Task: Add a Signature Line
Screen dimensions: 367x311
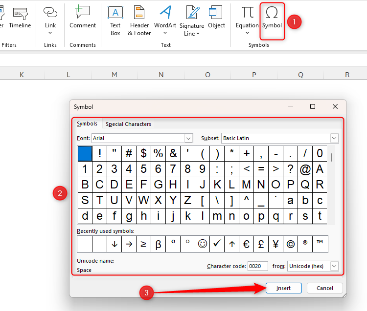Action: click(192, 20)
